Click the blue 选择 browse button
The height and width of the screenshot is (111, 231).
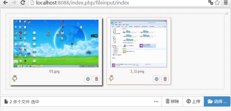217,101
